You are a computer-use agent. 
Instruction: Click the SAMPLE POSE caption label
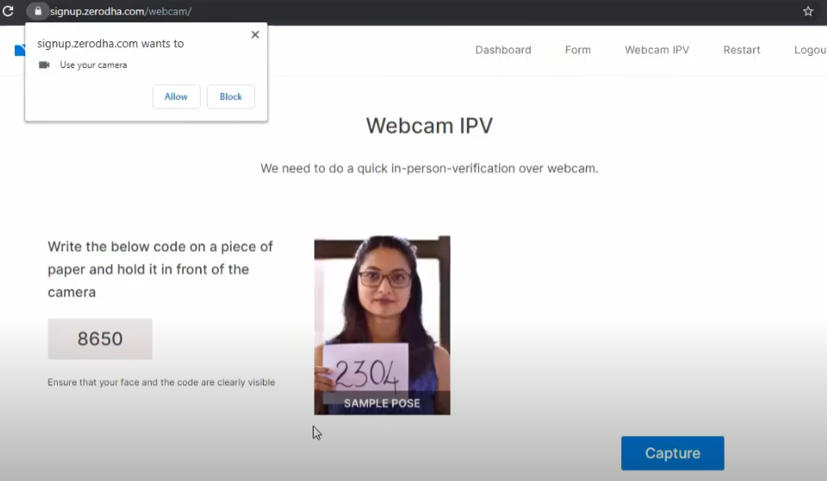coord(382,403)
